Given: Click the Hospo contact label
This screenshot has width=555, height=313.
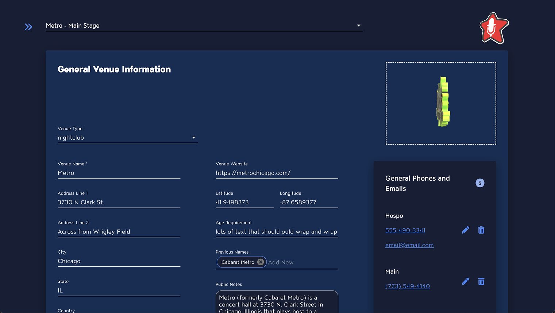Looking at the screenshot, I should pos(394,216).
